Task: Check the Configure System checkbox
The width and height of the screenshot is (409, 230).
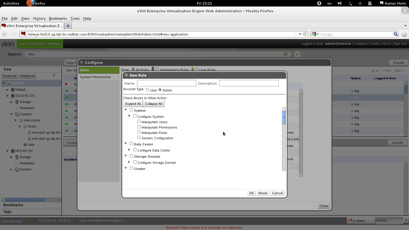Action: click(x=135, y=116)
